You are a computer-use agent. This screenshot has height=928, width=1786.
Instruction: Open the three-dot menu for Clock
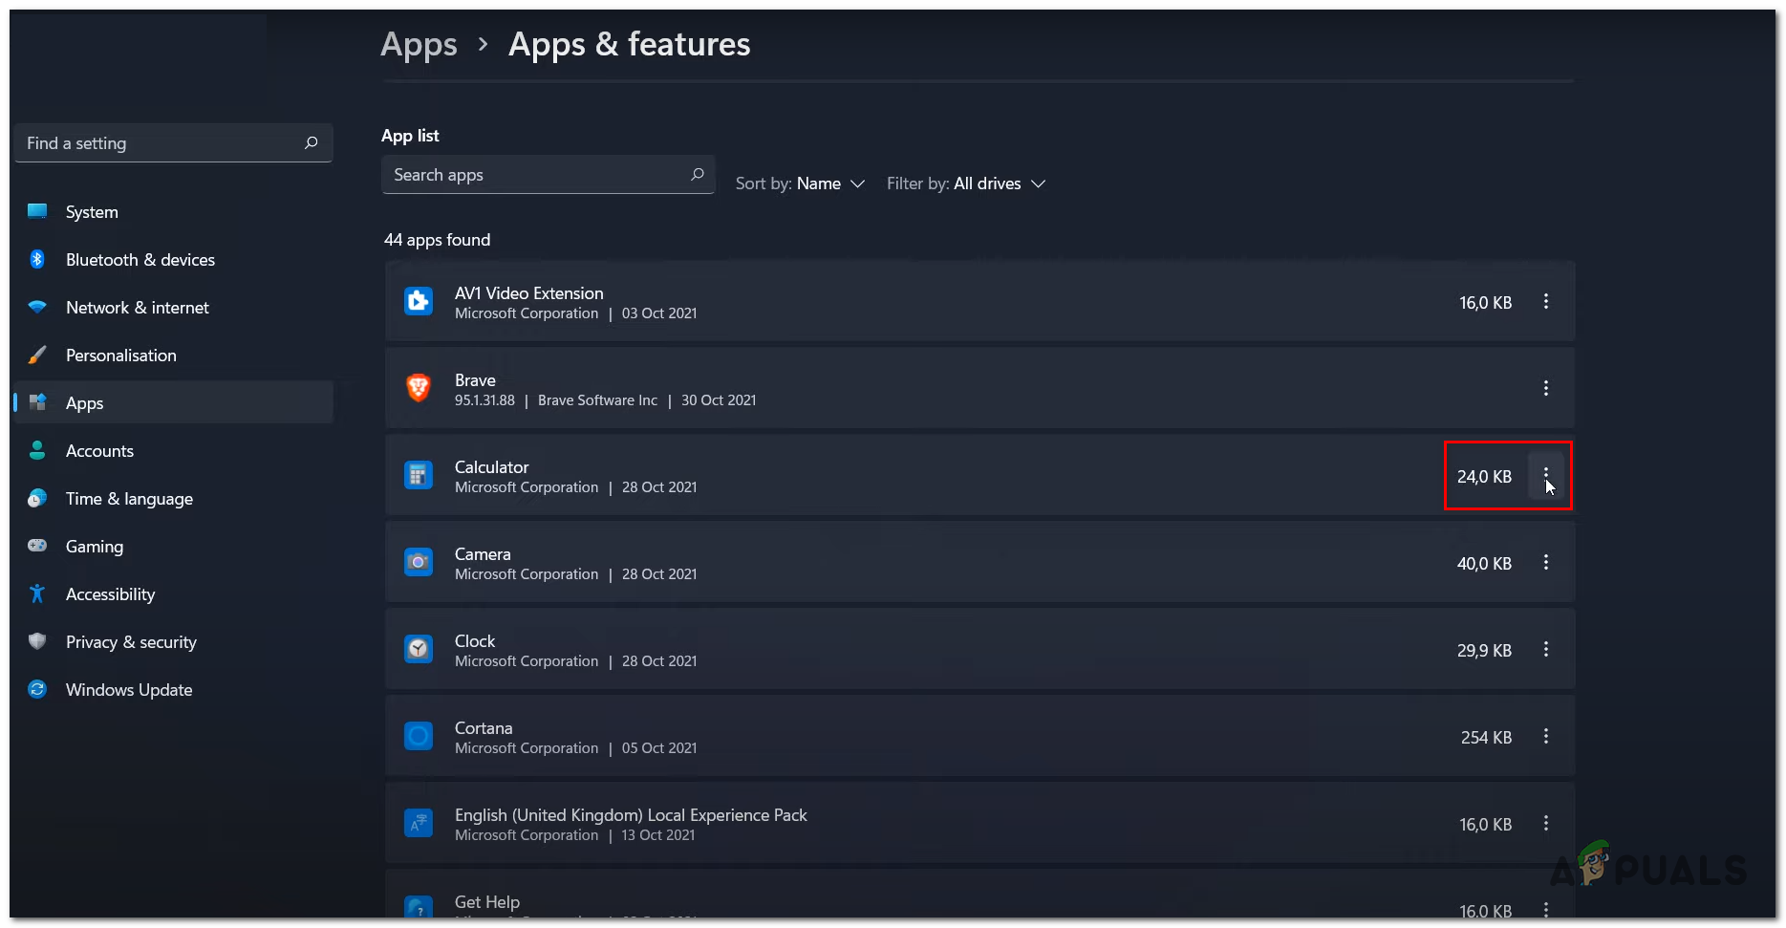[x=1546, y=650]
